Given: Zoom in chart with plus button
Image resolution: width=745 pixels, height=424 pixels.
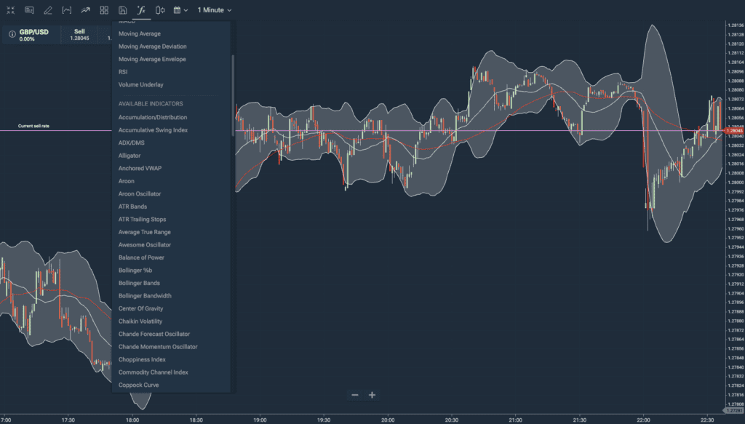Looking at the screenshot, I should click(x=372, y=395).
